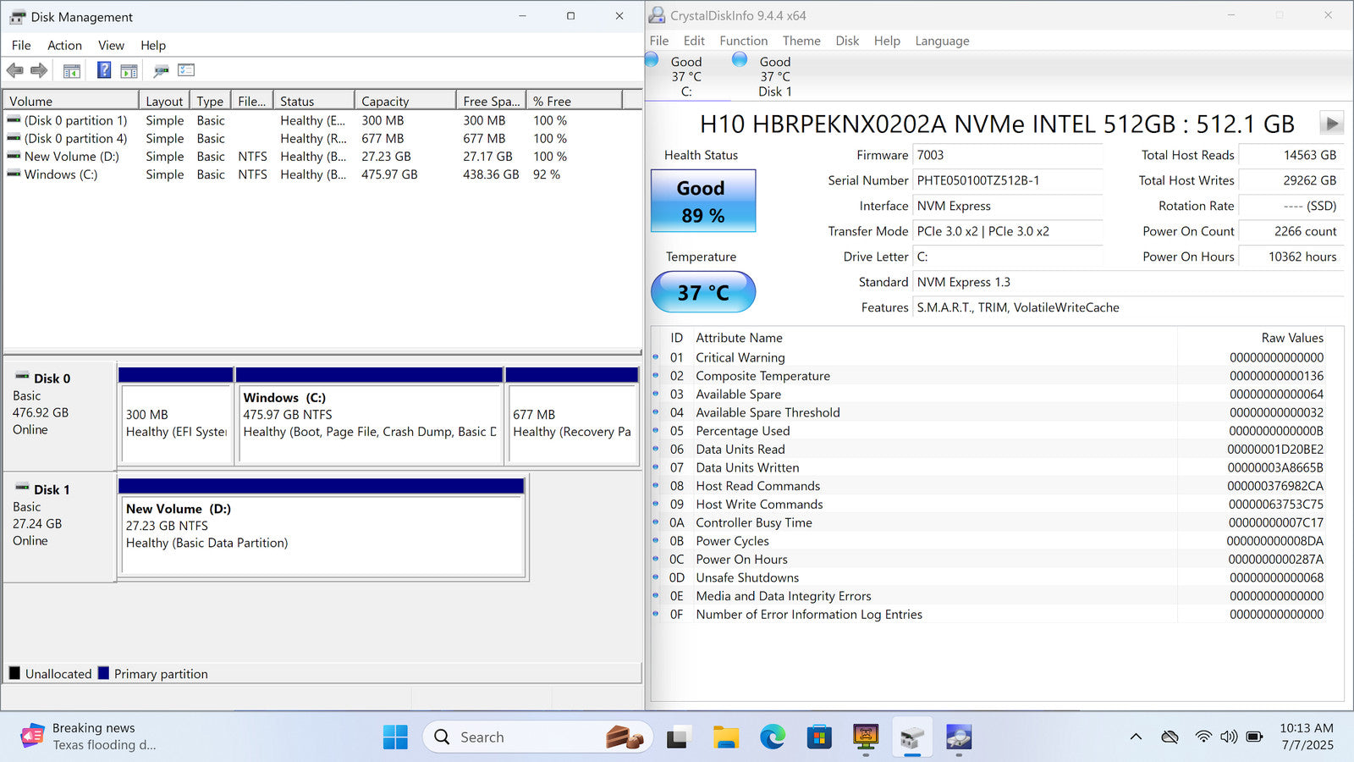
Task: Select the (Disk 0 partition 4) row
Action: tap(322, 139)
